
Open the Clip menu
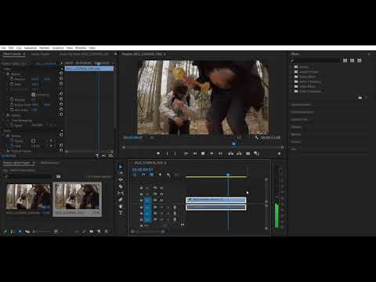[19, 48]
